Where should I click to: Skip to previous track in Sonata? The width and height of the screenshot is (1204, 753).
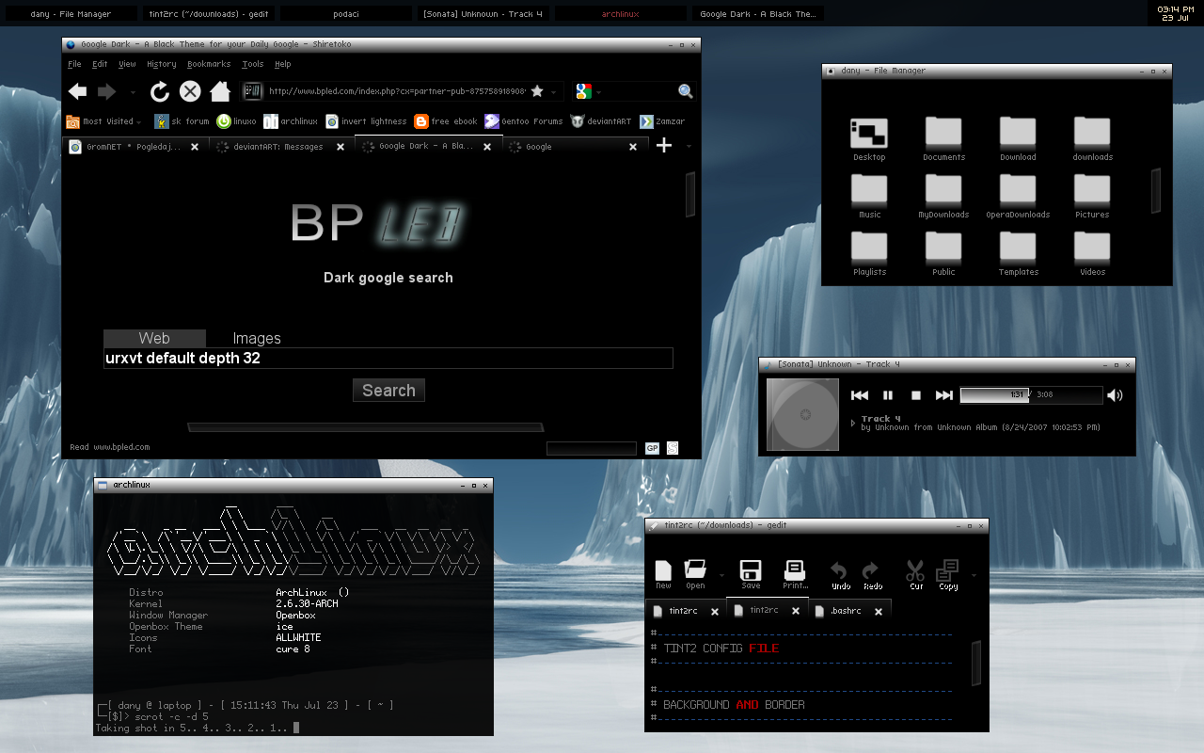[x=859, y=395]
